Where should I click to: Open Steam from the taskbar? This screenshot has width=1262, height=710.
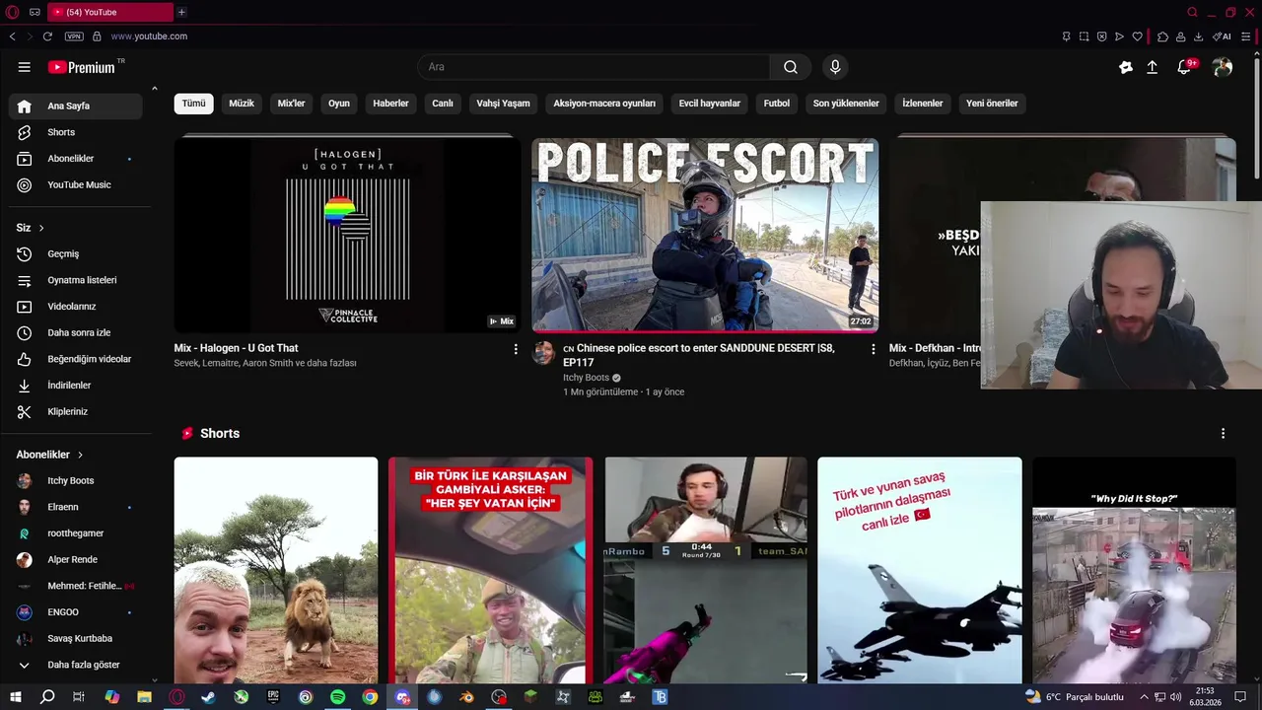[208, 697]
